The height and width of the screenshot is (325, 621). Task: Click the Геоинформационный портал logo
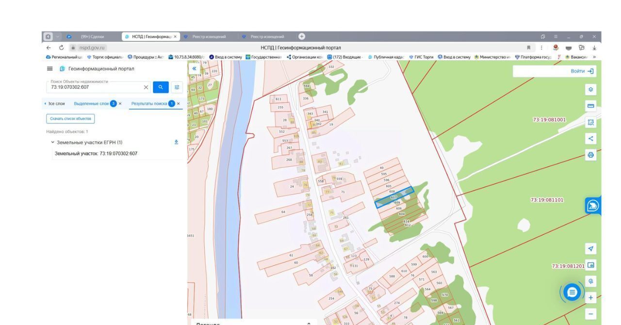coord(97,69)
